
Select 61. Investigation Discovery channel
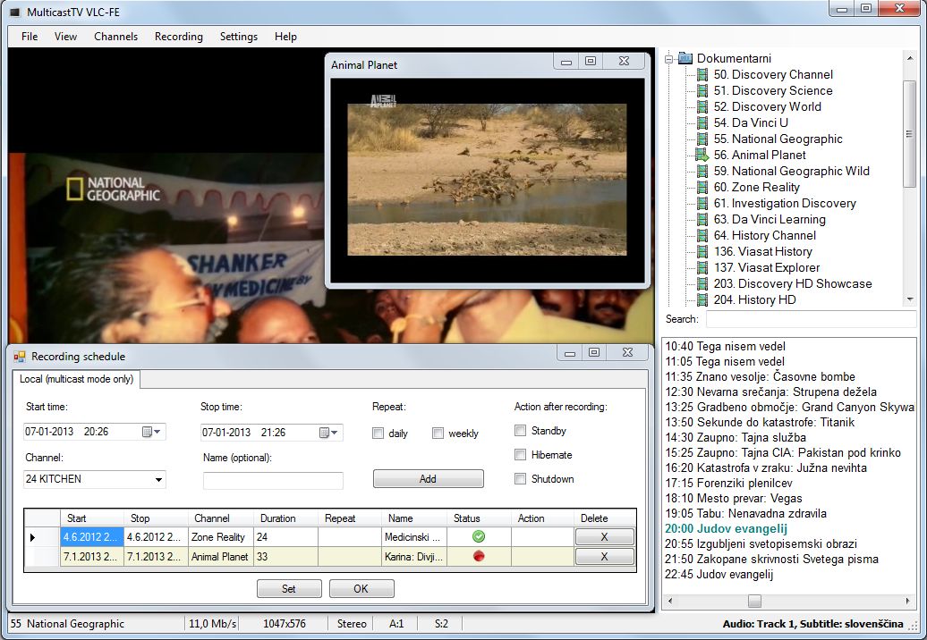[x=785, y=203]
